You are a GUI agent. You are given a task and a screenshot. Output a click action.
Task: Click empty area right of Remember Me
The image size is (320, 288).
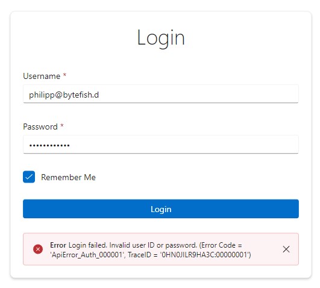click(196, 177)
